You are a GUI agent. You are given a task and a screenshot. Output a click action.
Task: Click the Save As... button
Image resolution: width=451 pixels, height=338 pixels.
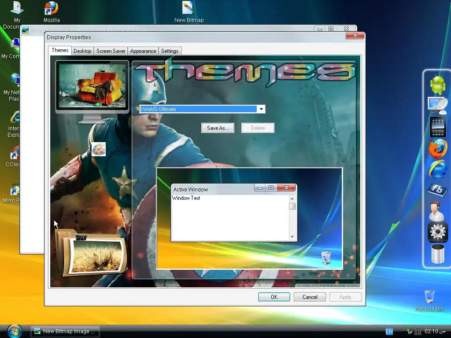(218, 128)
